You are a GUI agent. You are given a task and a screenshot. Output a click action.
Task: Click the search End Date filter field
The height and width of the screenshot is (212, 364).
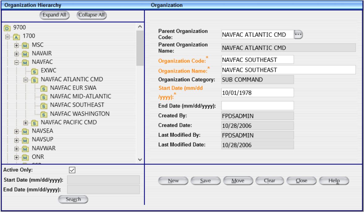coord(103,190)
